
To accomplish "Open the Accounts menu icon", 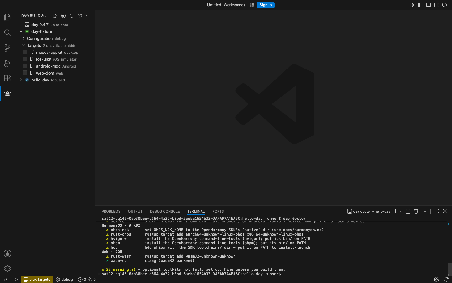I will 8,253.
